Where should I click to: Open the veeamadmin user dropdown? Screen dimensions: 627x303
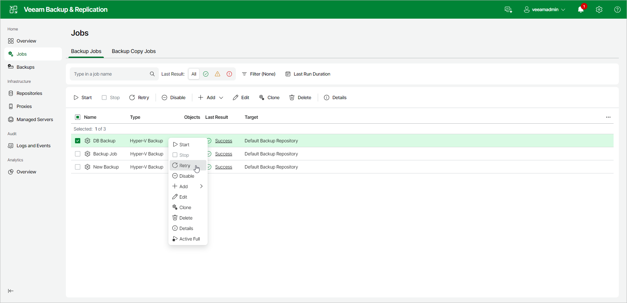tap(544, 9)
